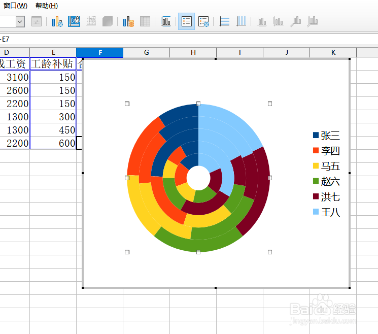Select column F header
The image size is (378, 334).
[100, 52]
